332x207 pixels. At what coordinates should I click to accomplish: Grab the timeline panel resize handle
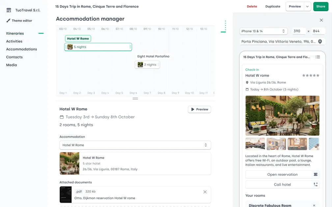pos(135,99)
